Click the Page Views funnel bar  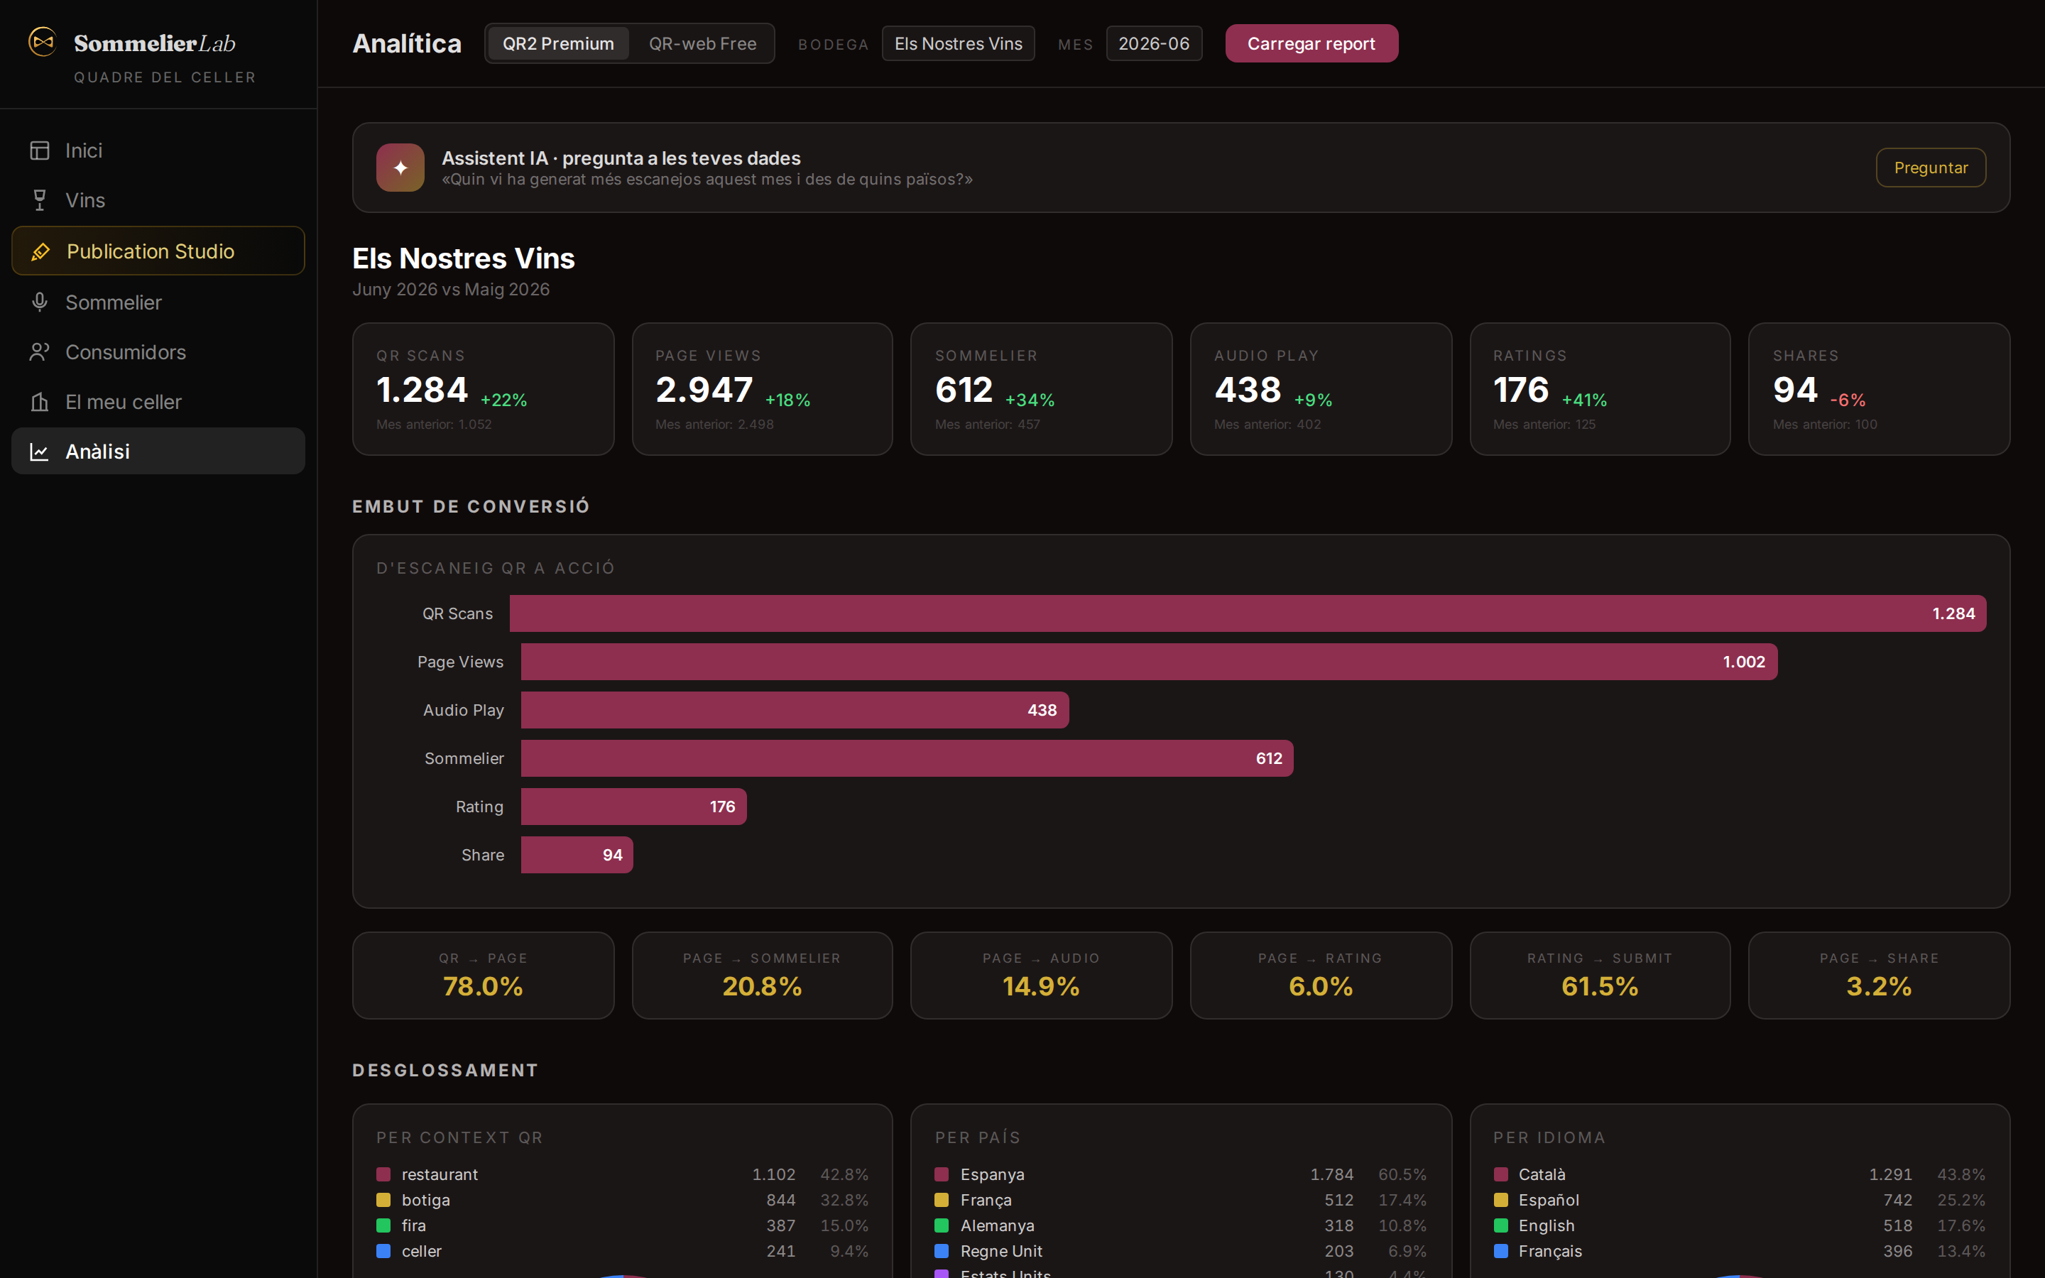pyautogui.click(x=1150, y=662)
